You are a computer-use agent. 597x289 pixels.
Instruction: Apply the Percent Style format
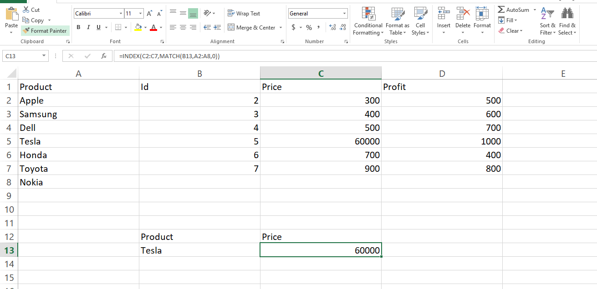(306, 28)
